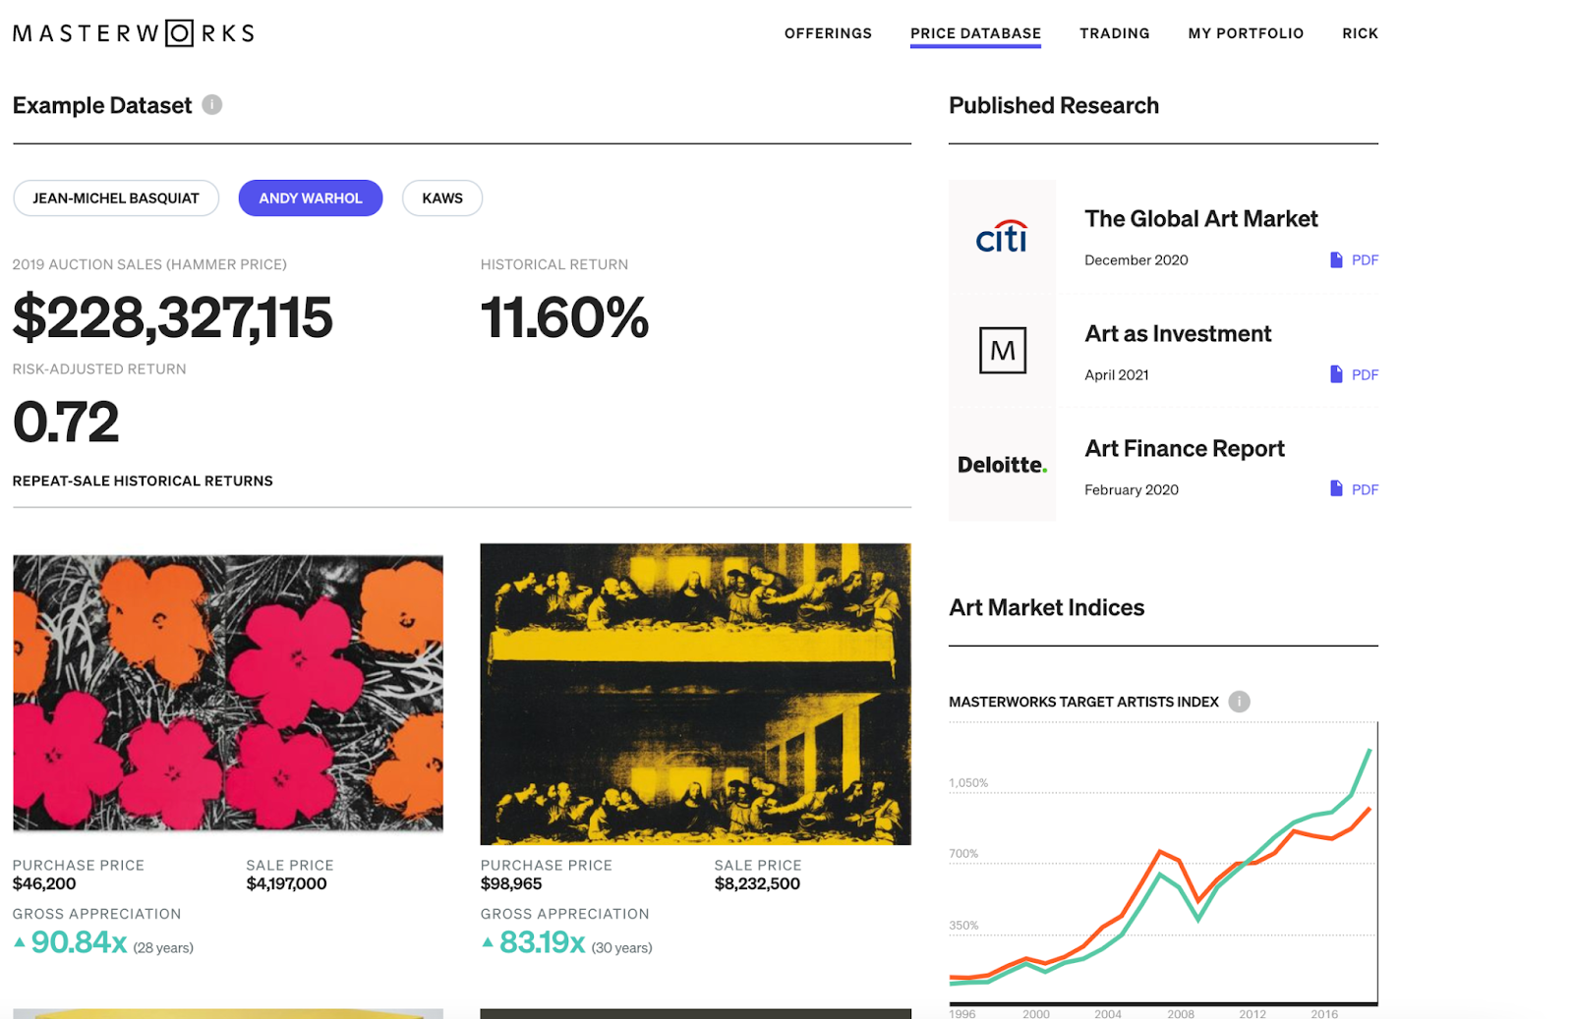Click the Warhol Flowers artwork thumbnail

coord(228,694)
